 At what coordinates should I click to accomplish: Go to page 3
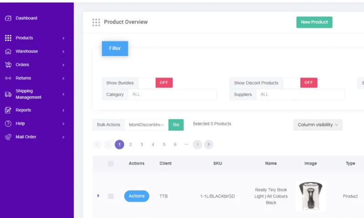click(x=142, y=144)
